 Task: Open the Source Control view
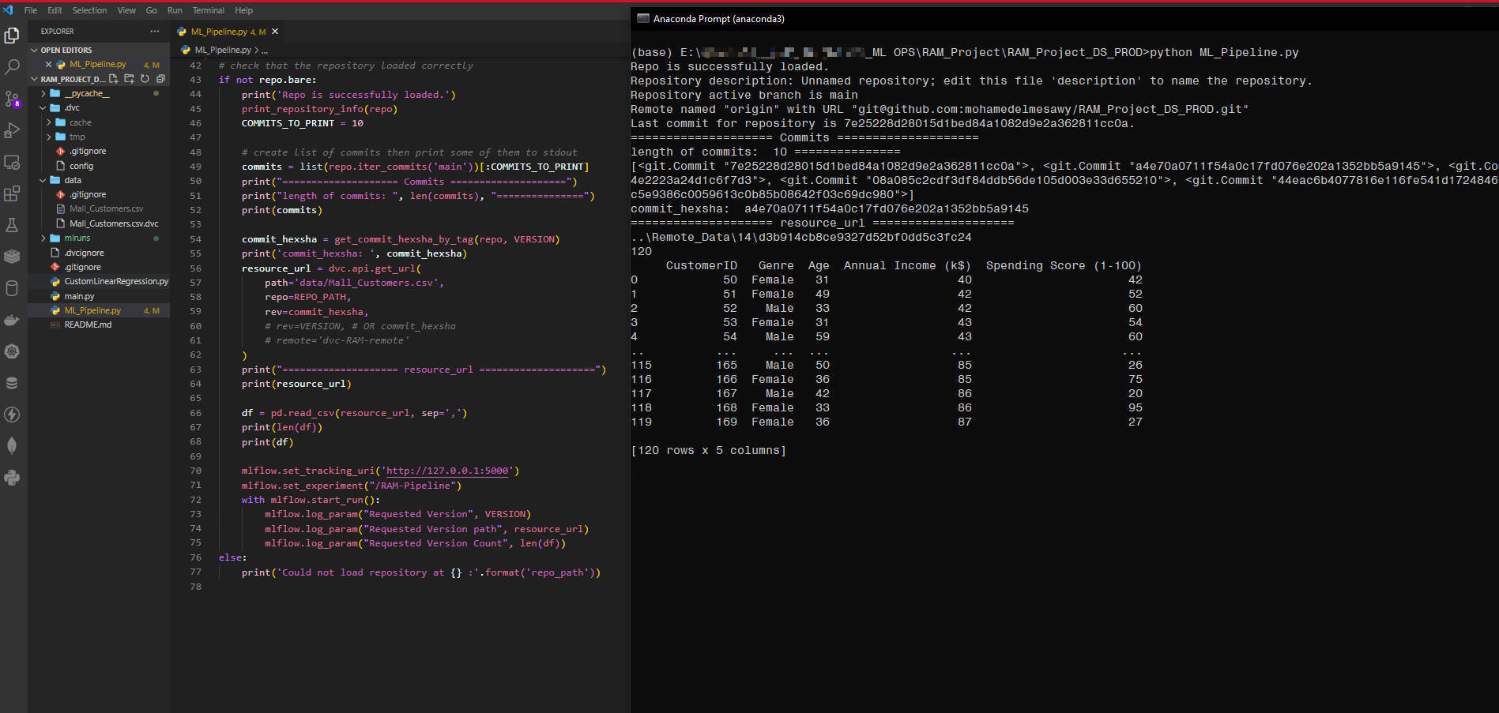click(x=12, y=99)
